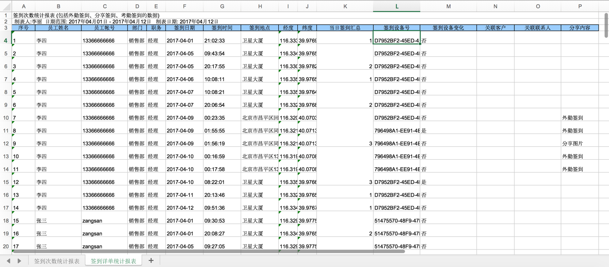Click the 部门 header cell
The image size is (609, 267).
coord(137,28)
